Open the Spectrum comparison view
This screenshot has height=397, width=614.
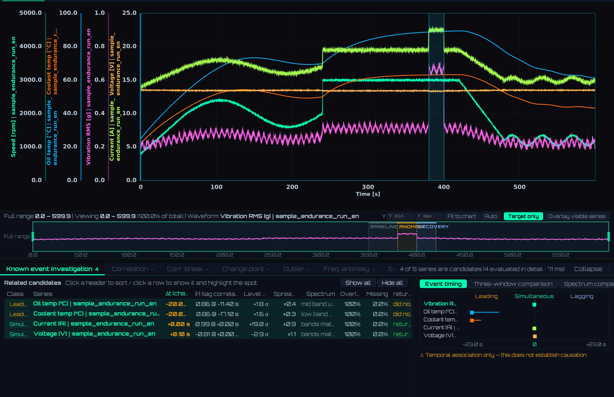tap(586, 284)
